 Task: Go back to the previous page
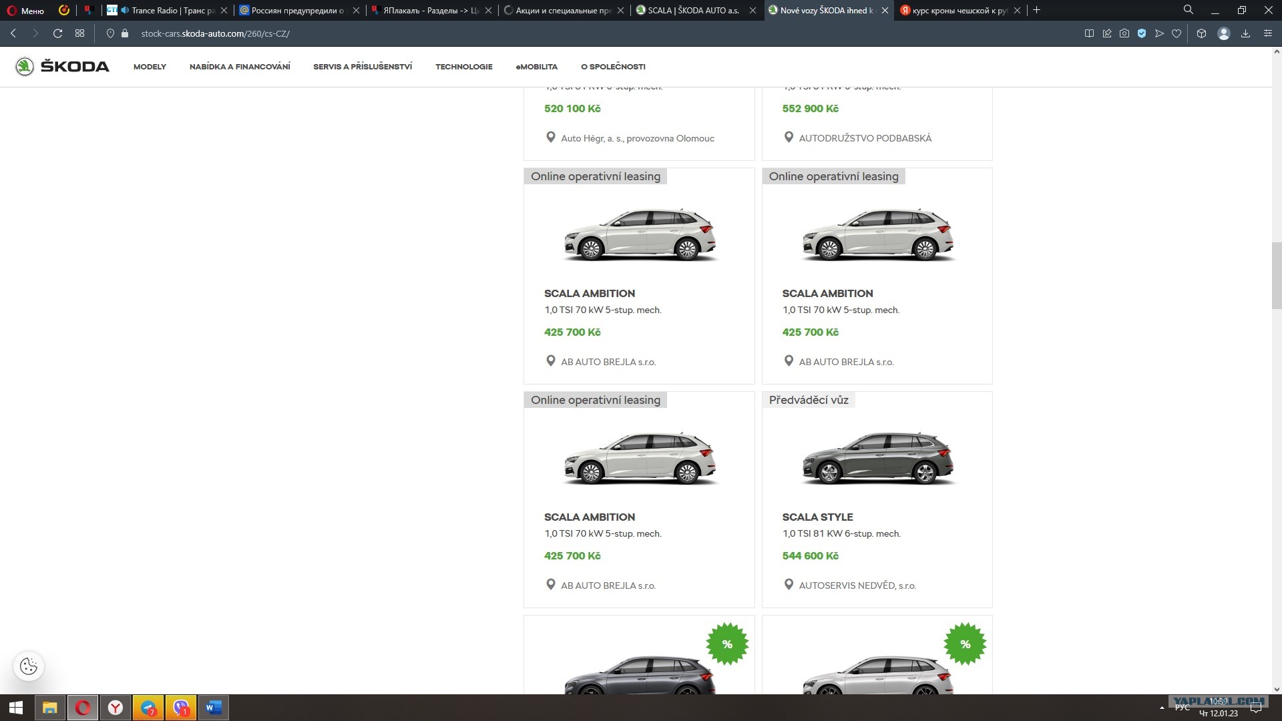click(13, 33)
